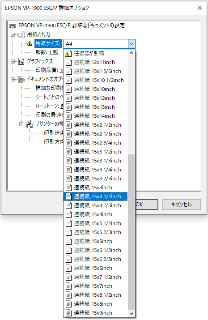This screenshot has width=208, height=320.
Task: Select 連続紙 15x2 1/5inch paper size
Action: coord(95,134)
